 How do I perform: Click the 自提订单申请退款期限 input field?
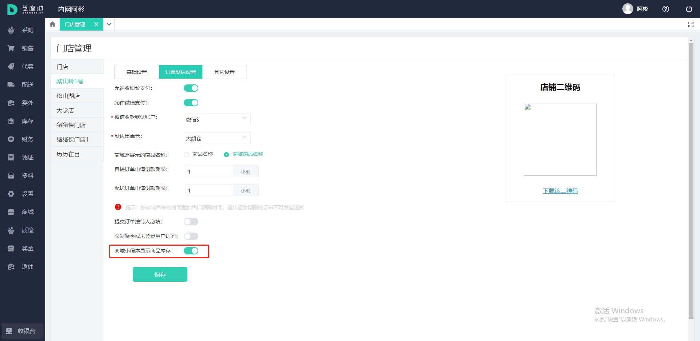pyautogui.click(x=209, y=171)
